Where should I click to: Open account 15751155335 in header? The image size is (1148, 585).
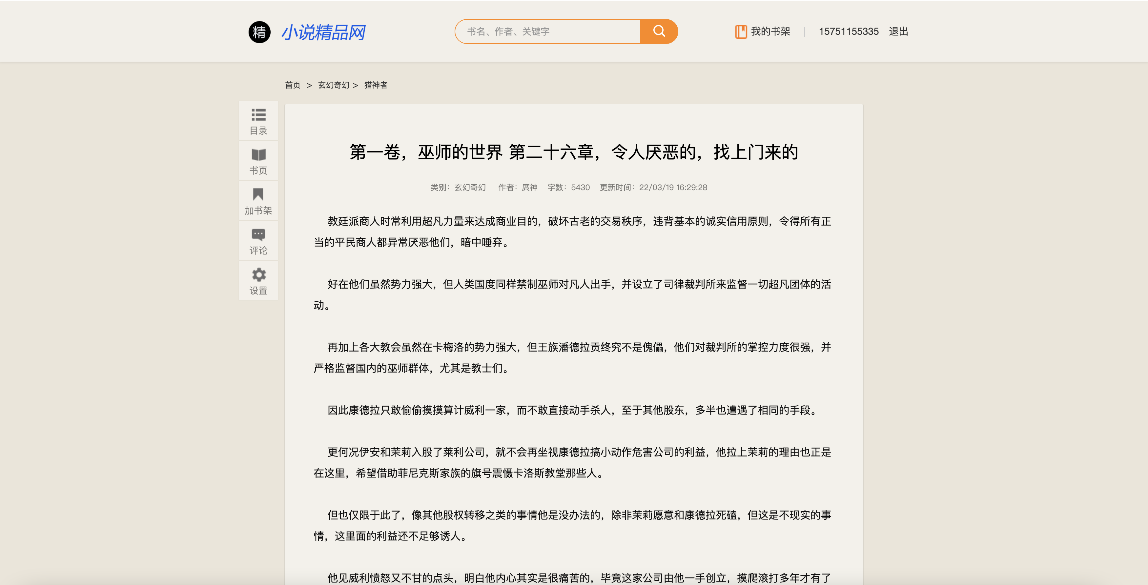[x=848, y=31]
